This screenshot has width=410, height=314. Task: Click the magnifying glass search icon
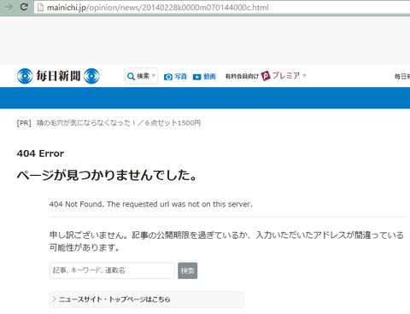tap(131, 76)
